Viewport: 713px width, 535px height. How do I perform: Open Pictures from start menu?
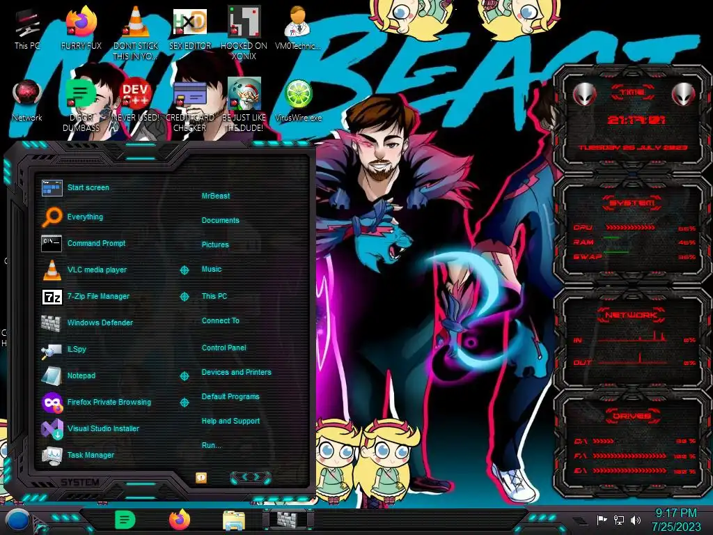(215, 245)
